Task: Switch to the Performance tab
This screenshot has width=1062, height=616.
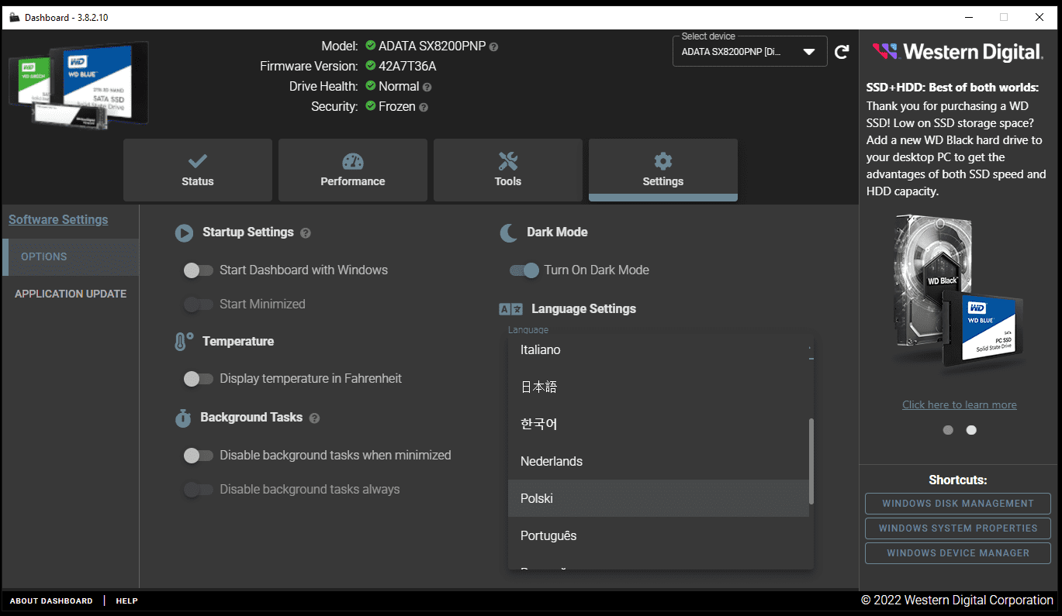Action: tap(353, 170)
